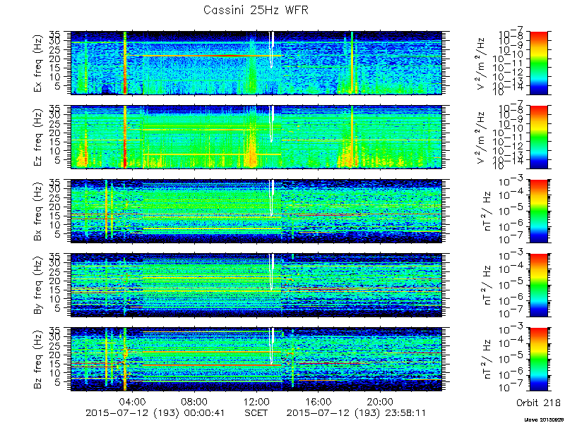Click the Ex panel color bar

[538, 63]
